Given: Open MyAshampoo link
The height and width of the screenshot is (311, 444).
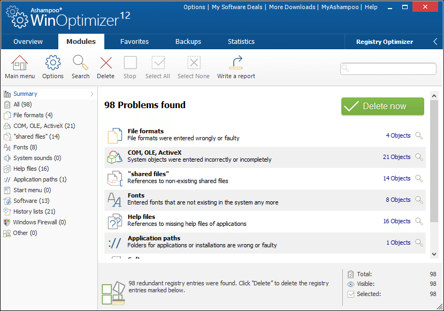Looking at the screenshot, I should [340, 7].
